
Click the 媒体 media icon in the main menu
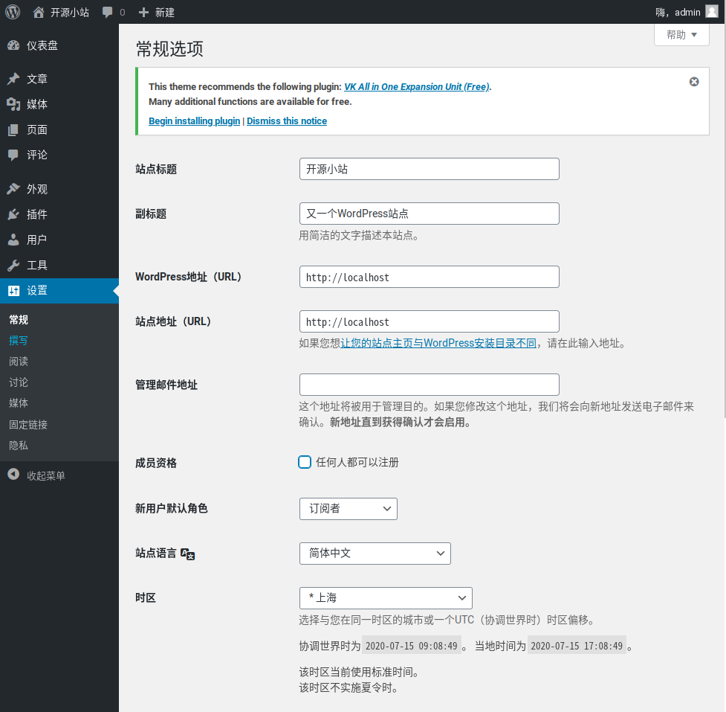point(13,104)
